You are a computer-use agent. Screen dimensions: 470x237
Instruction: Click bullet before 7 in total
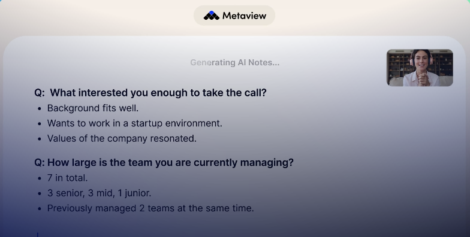click(x=40, y=178)
